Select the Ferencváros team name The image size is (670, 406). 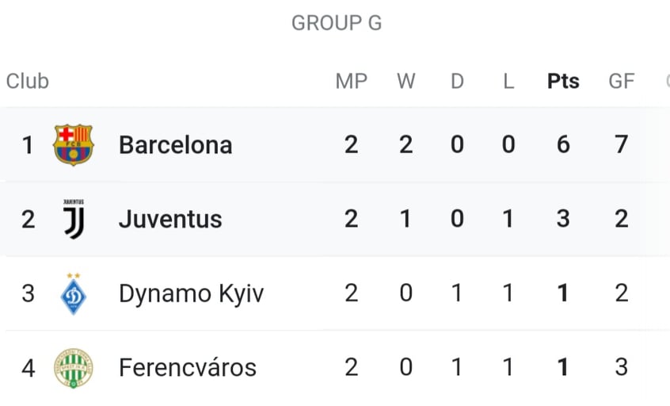(188, 367)
